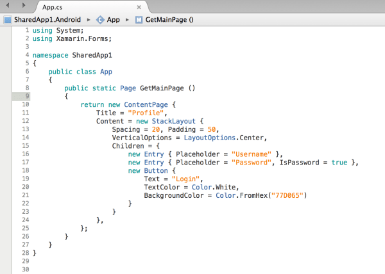385x274 pixels.
Task: Click the highlighted line 9 gutter number
Action: (x=26, y=96)
